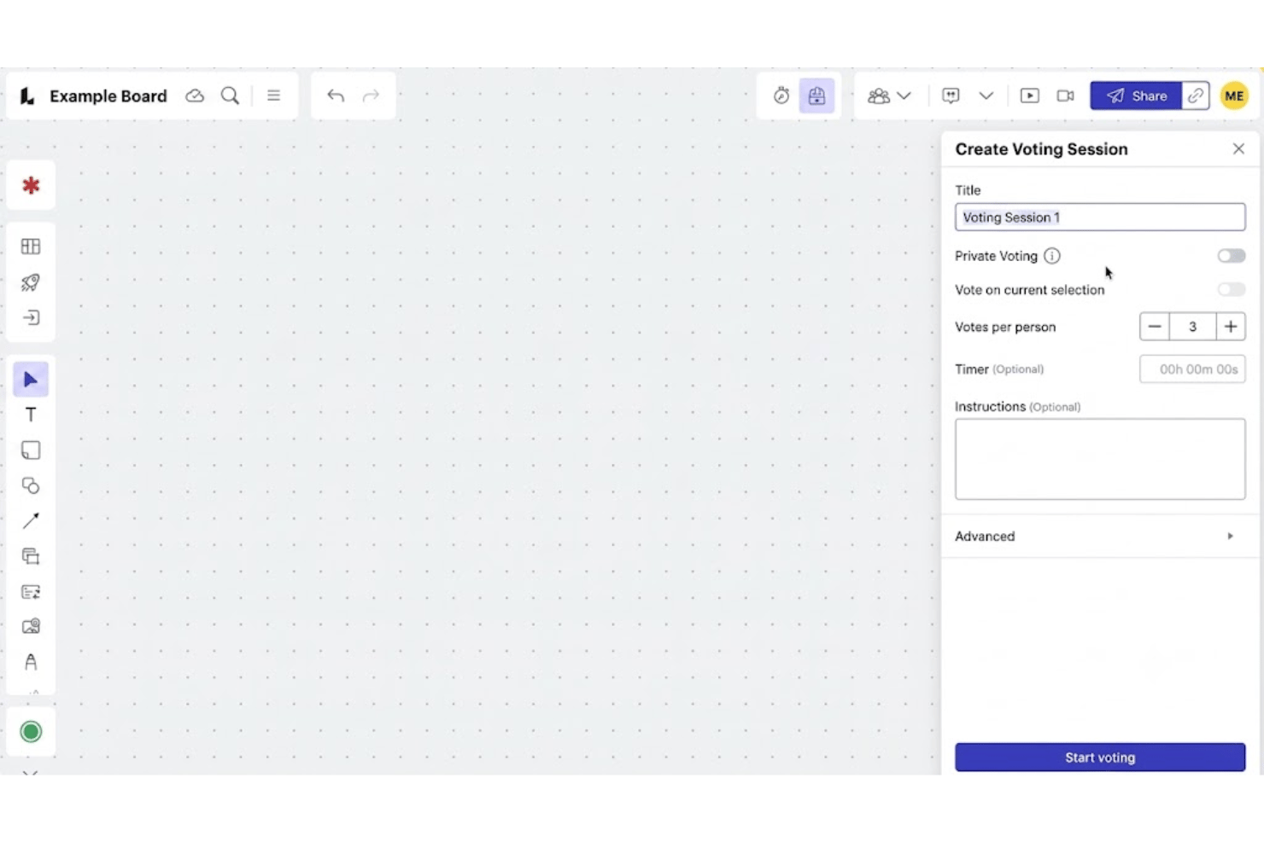Click the Start voting button
This screenshot has width=1264, height=842.
pyautogui.click(x=1100, y=758)
